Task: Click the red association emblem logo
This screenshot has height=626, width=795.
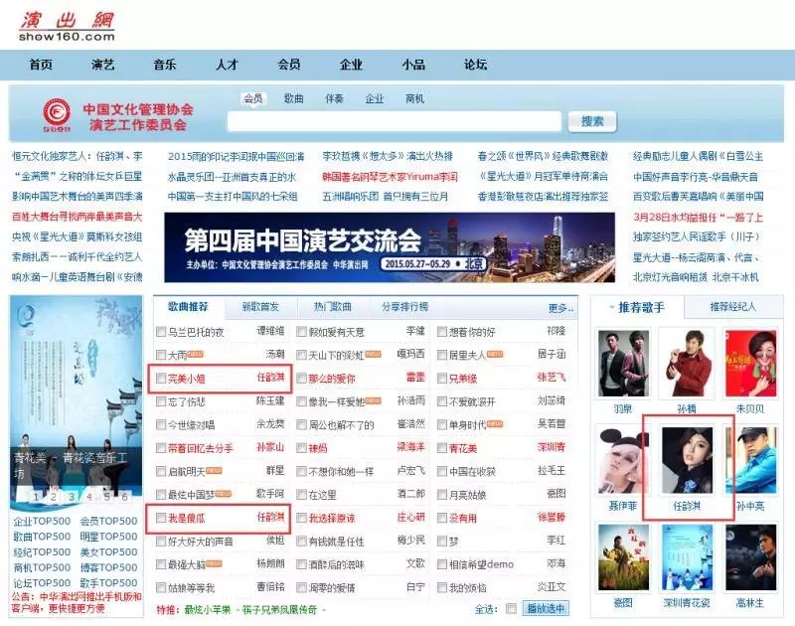Action: [57, 114]
